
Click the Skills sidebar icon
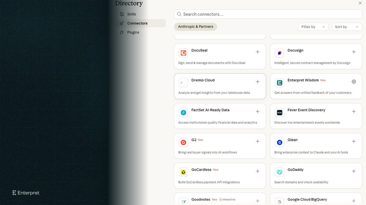122,14
